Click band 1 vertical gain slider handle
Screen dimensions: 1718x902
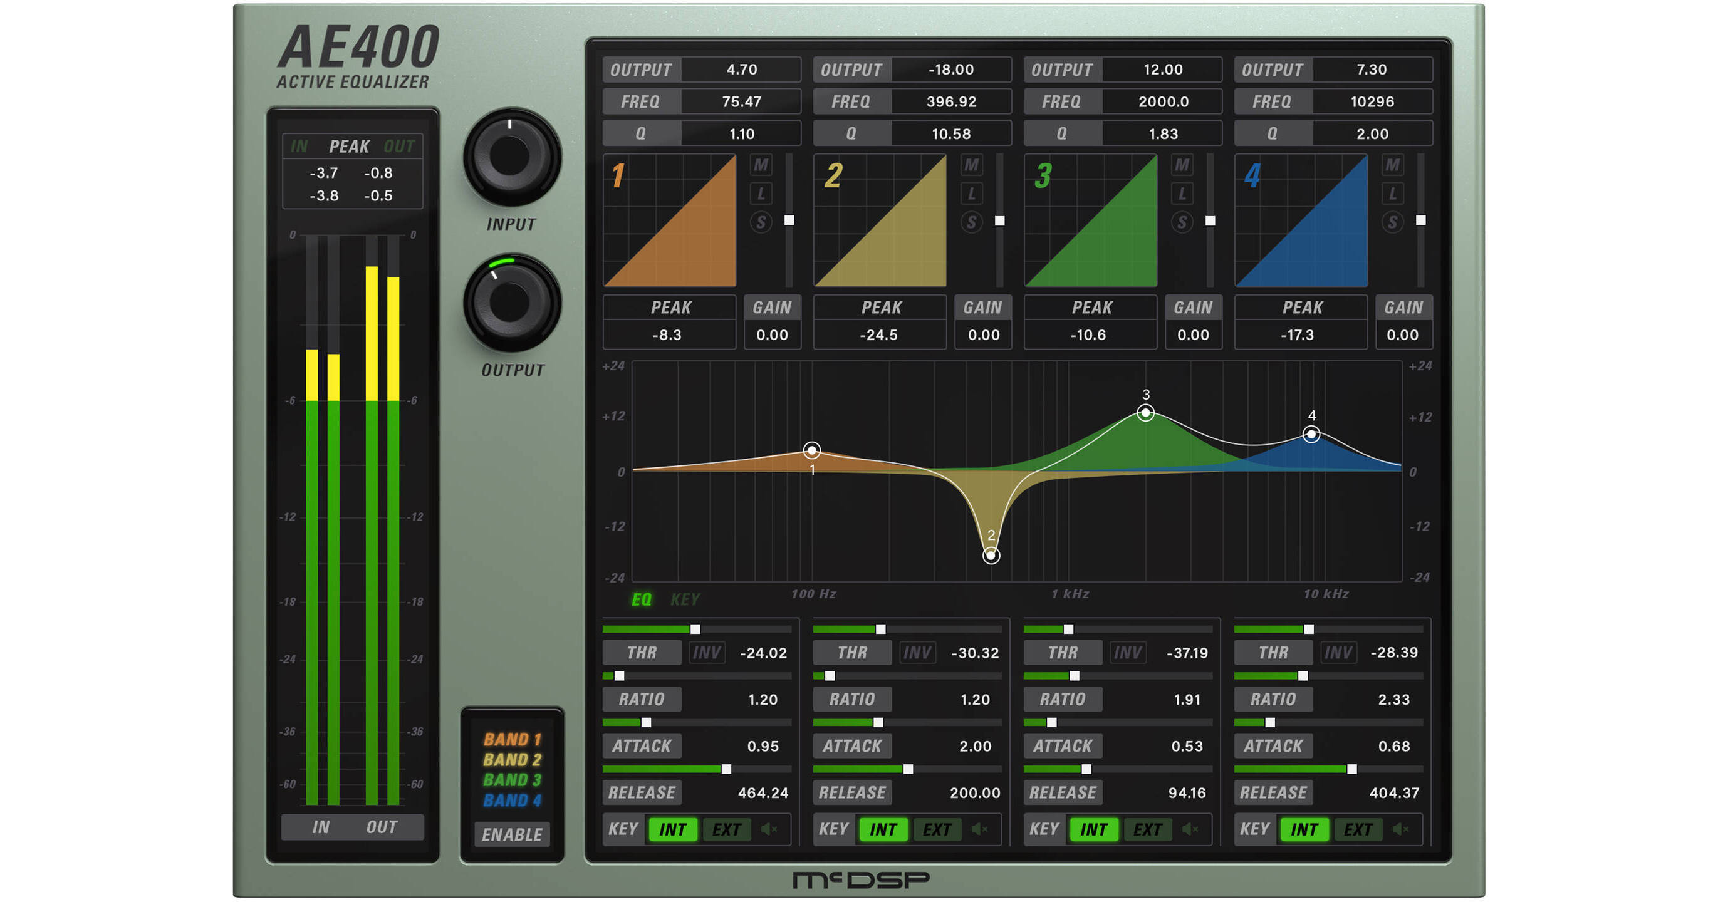pos(789,220)
